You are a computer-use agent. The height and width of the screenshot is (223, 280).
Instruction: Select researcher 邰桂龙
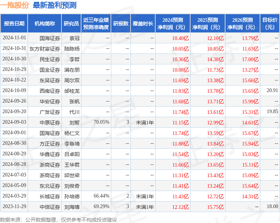pyautogui.click(x=72, y=91)
